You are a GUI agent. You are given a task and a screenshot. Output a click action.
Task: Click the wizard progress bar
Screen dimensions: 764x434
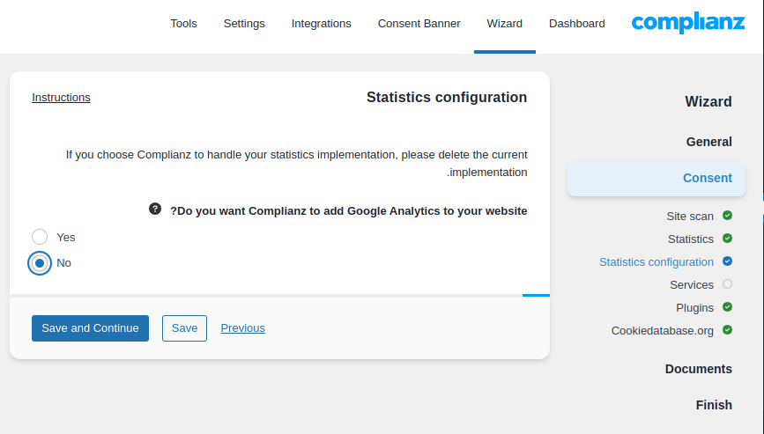click(x=279, y=295)
